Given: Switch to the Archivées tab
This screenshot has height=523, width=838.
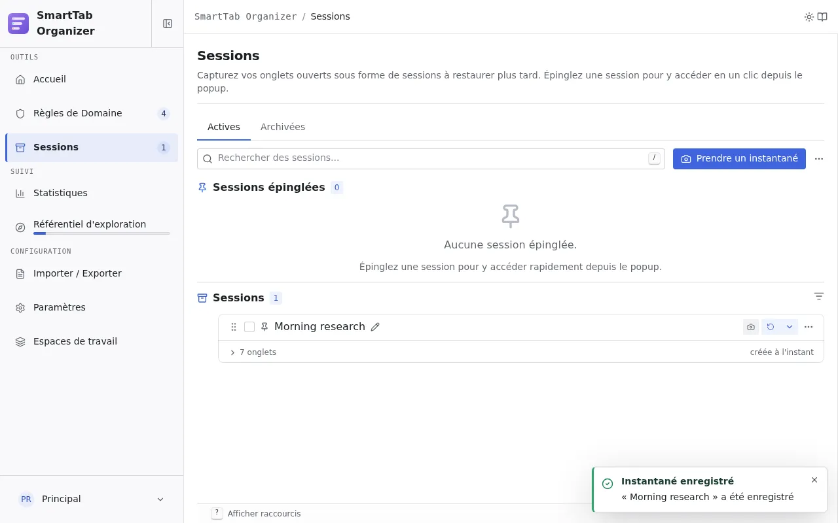Looking at the screenshot, I should 283,127.
